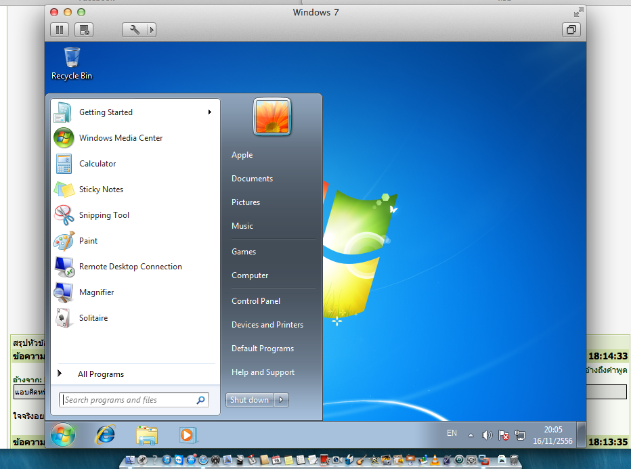The image size is (631, 469).
Task: Open Recycle Bin on the desktop
Action: coord(72,64)
